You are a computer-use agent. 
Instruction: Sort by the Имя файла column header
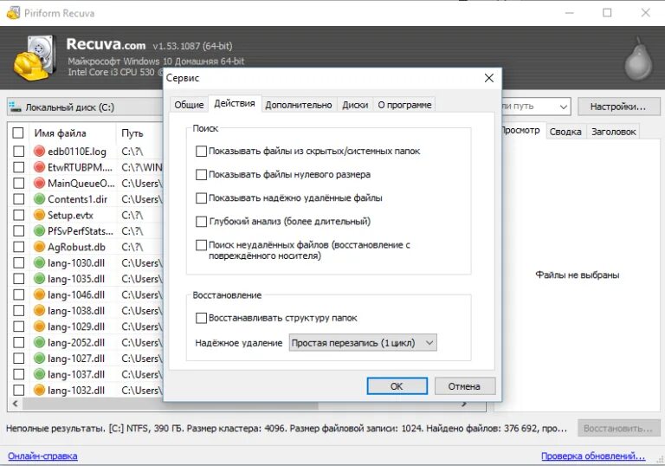click(60, 133)
